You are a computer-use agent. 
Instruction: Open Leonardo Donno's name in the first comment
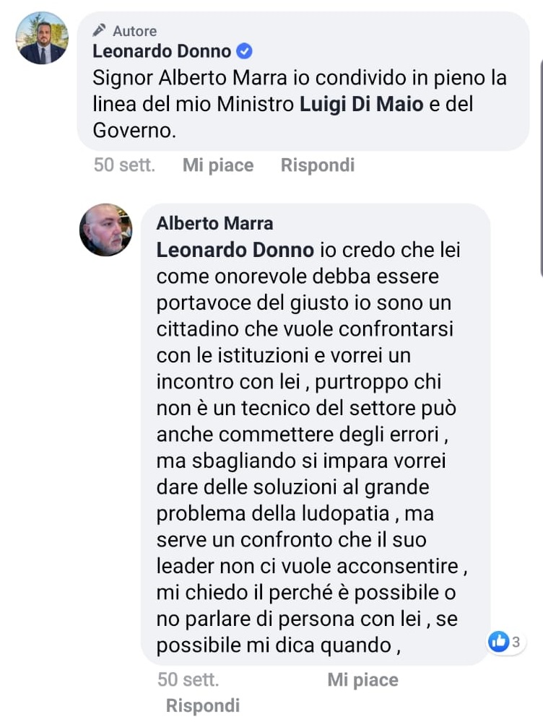pos(162,51)
